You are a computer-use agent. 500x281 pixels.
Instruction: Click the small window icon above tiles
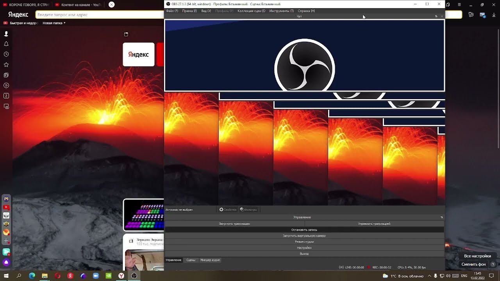(126, 34)
